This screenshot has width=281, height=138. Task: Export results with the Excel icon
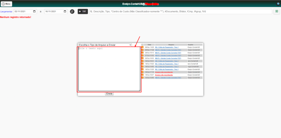tap(276, 11)
